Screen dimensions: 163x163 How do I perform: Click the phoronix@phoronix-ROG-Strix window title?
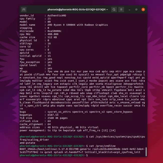77,10
